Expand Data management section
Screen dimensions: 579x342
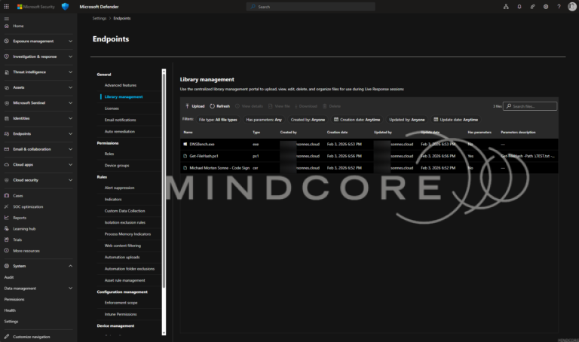[38, 288]
